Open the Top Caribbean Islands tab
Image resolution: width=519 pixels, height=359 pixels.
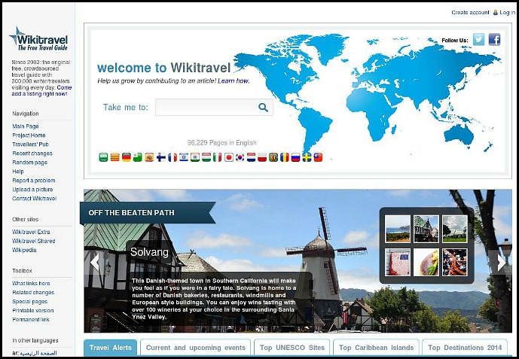[x=376, y=348]
